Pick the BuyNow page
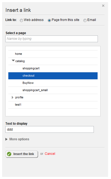This screenshot has width=111, height=179. click(53, 83)
